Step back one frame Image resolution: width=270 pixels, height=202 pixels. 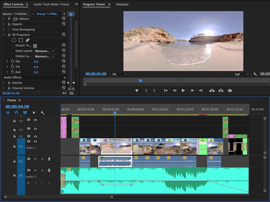coord(174,90)
